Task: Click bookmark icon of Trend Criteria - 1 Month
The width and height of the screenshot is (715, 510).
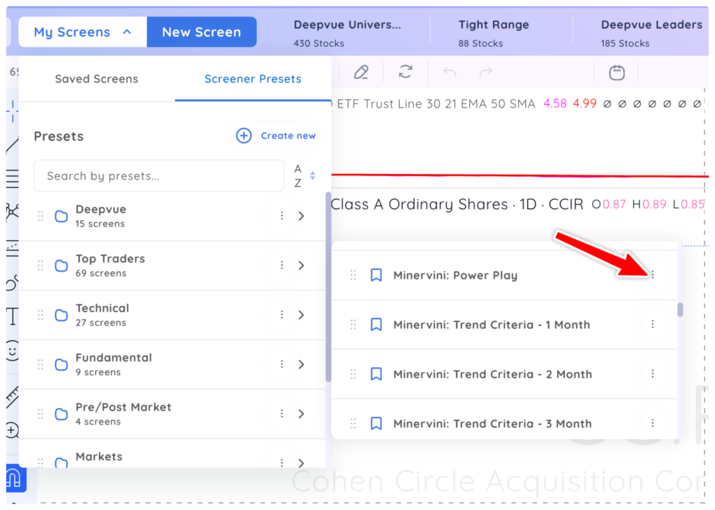Action: point(376,325)
